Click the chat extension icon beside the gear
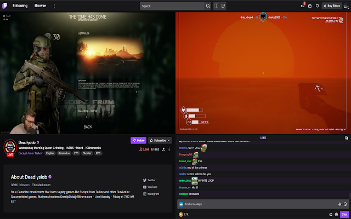Viewport: 351px width, 219px height. (336, 215)
